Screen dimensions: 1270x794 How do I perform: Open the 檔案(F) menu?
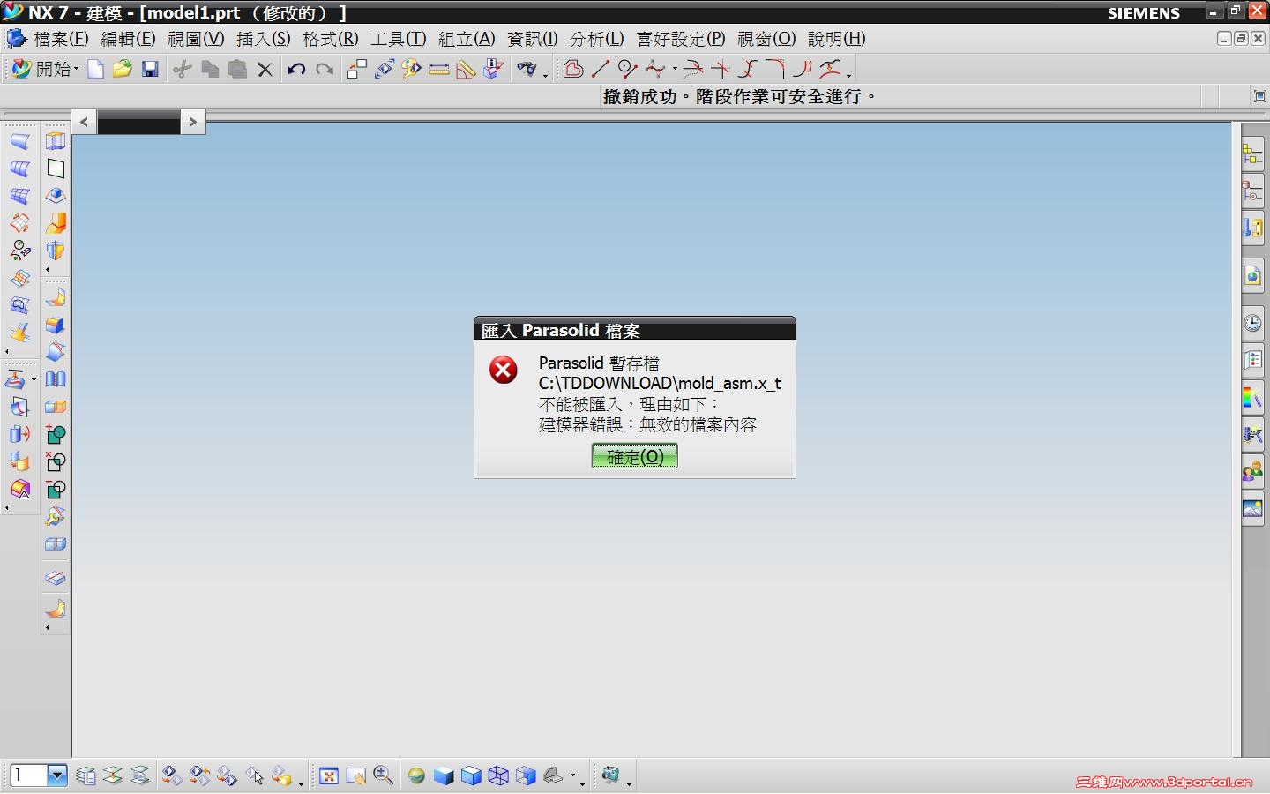[x=61, y=39]
